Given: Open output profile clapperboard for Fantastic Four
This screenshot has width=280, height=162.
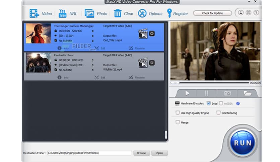Looking at the screenshot, I should [143, 63].
